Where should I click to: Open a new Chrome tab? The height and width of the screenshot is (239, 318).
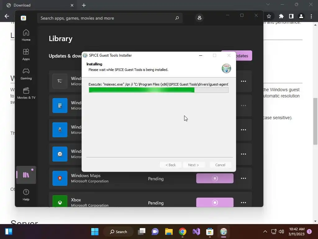coord(84,5)
